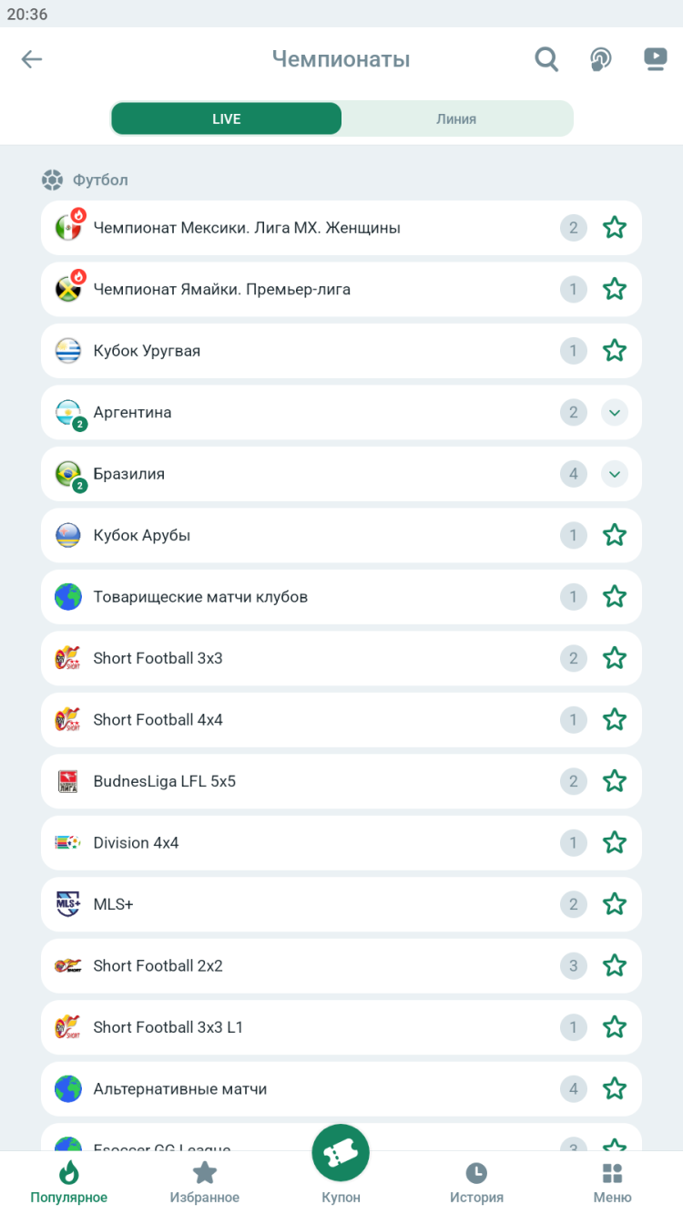This screenshot has height=1215, width=683.
Task: Toggle favorite star for Кубок Уругвая
Action: pos(615,351)
